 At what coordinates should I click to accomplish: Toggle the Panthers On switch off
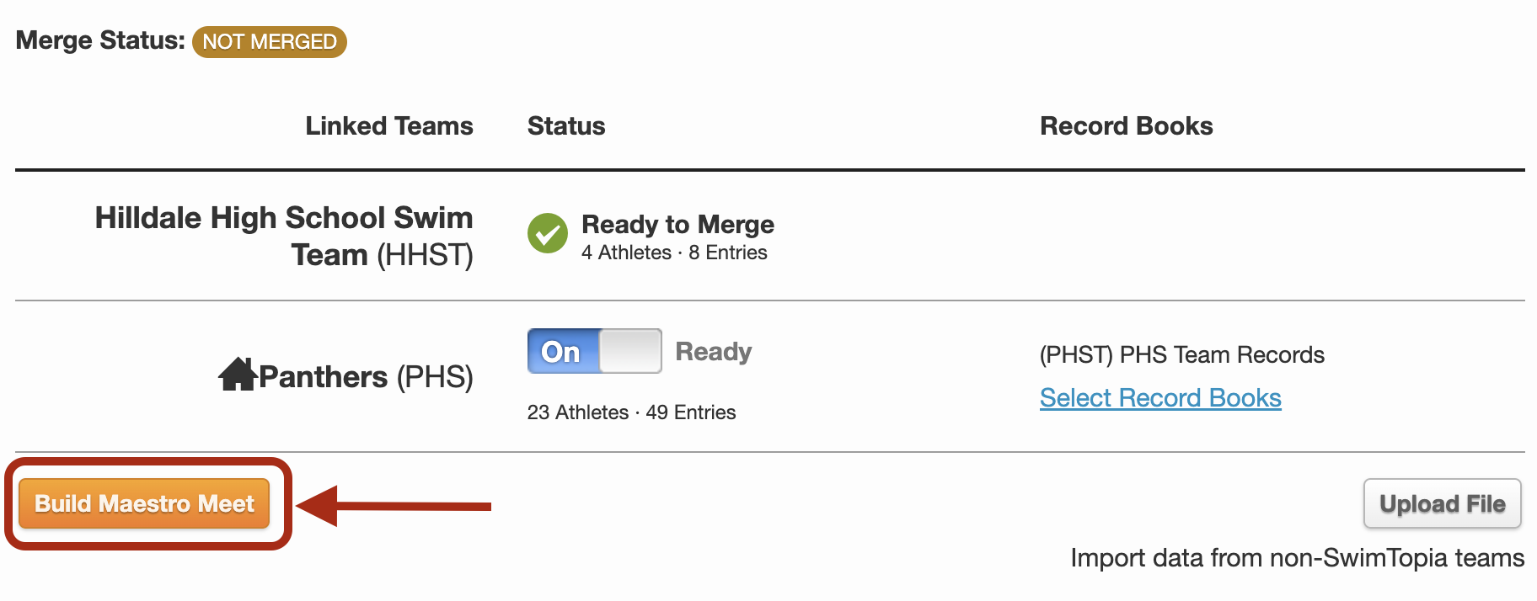[x=595, y=351]
